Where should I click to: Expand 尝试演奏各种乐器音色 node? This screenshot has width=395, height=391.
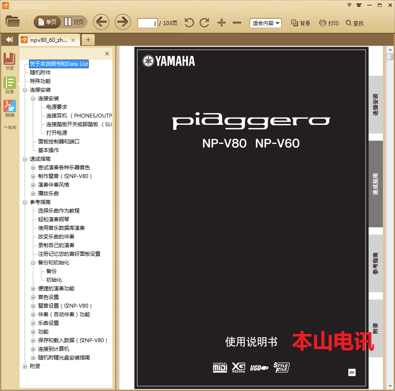[33, 168]
